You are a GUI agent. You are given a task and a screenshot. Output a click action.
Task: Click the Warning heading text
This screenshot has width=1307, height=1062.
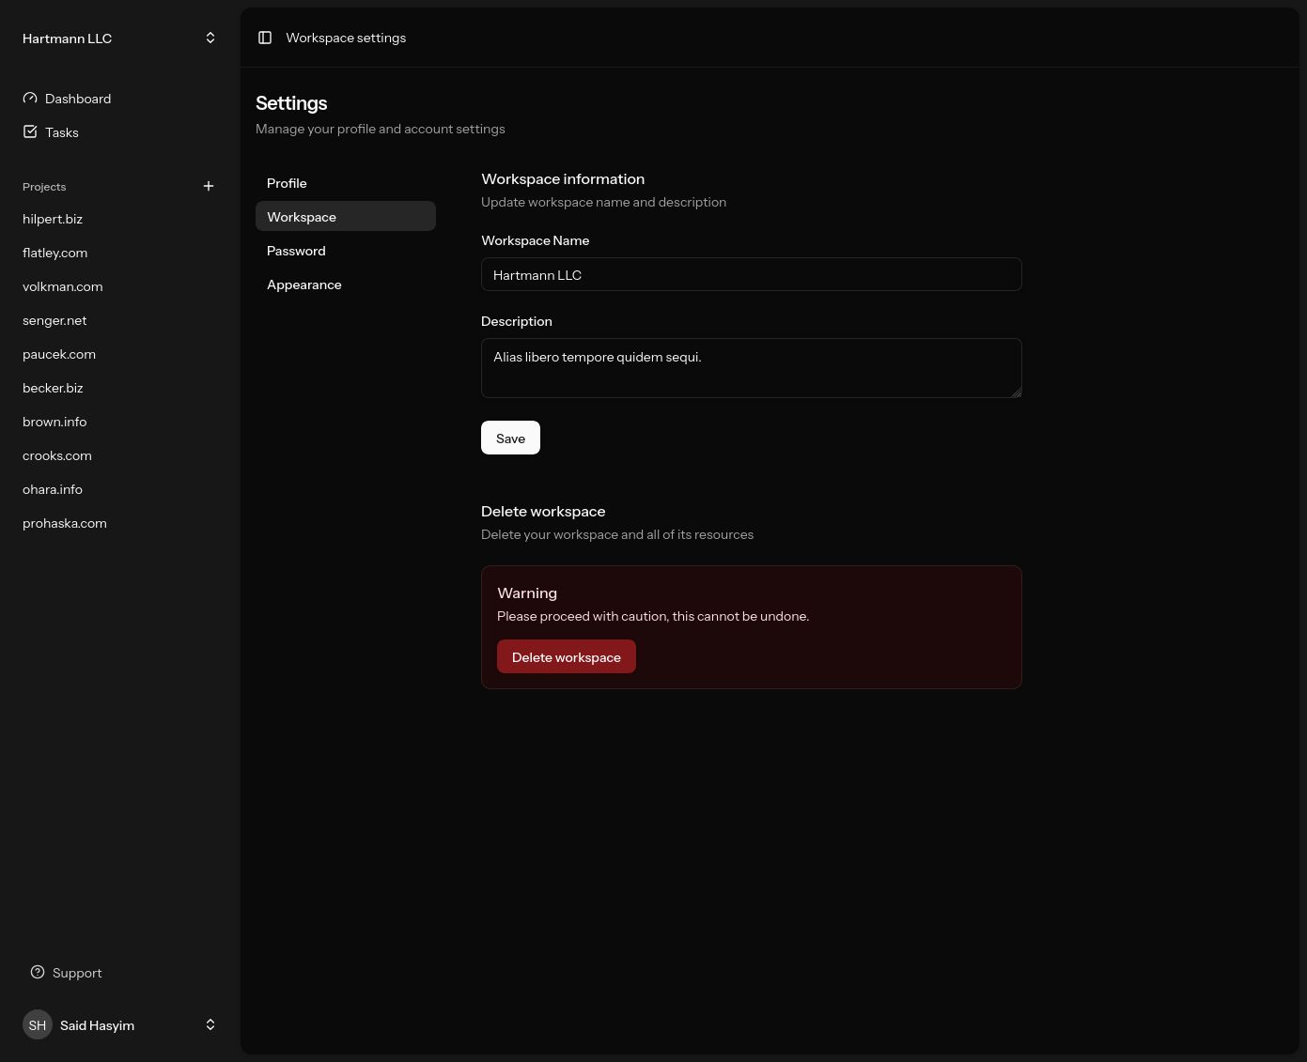(x=527, y=593)
